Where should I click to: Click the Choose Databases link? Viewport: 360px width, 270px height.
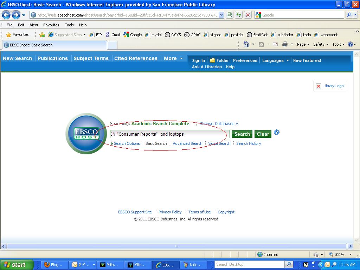coord(219,123)
